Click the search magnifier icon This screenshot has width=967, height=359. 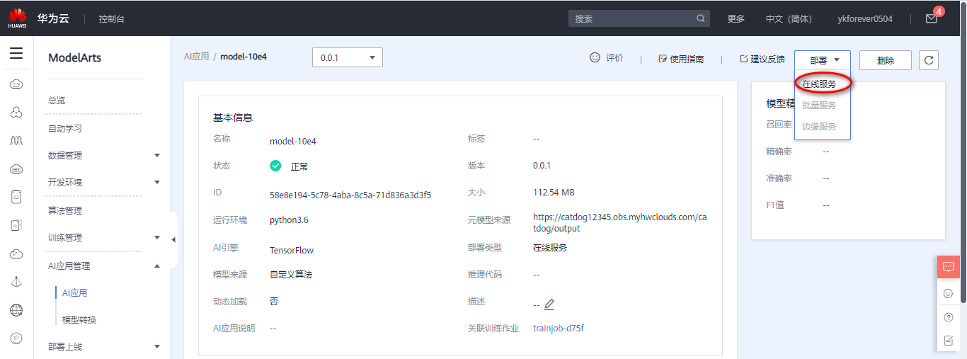tap(701, 18)
